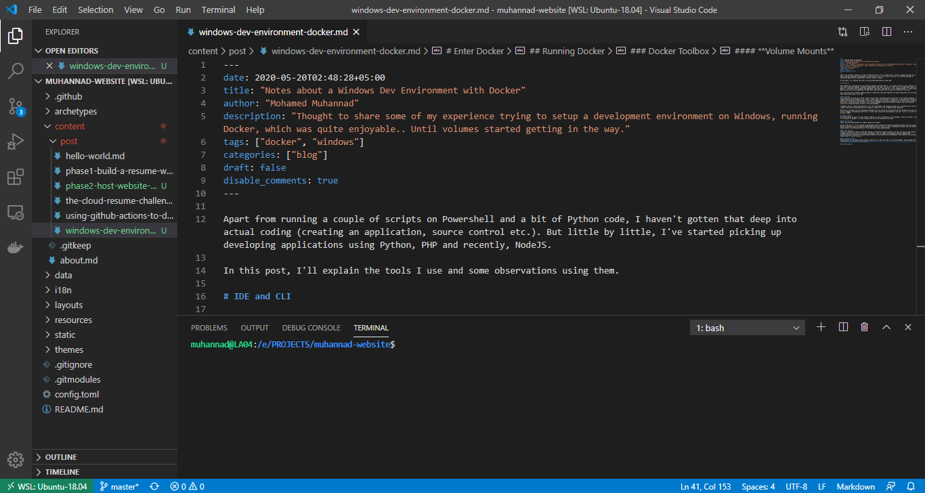
Task: Switch to the Debug Console tab
Action: [x=311, y=327]
